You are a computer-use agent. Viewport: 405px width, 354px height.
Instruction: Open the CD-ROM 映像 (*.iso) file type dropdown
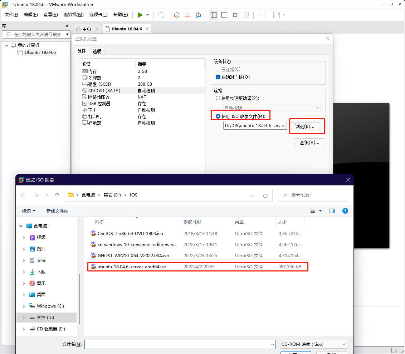[313, 344]
